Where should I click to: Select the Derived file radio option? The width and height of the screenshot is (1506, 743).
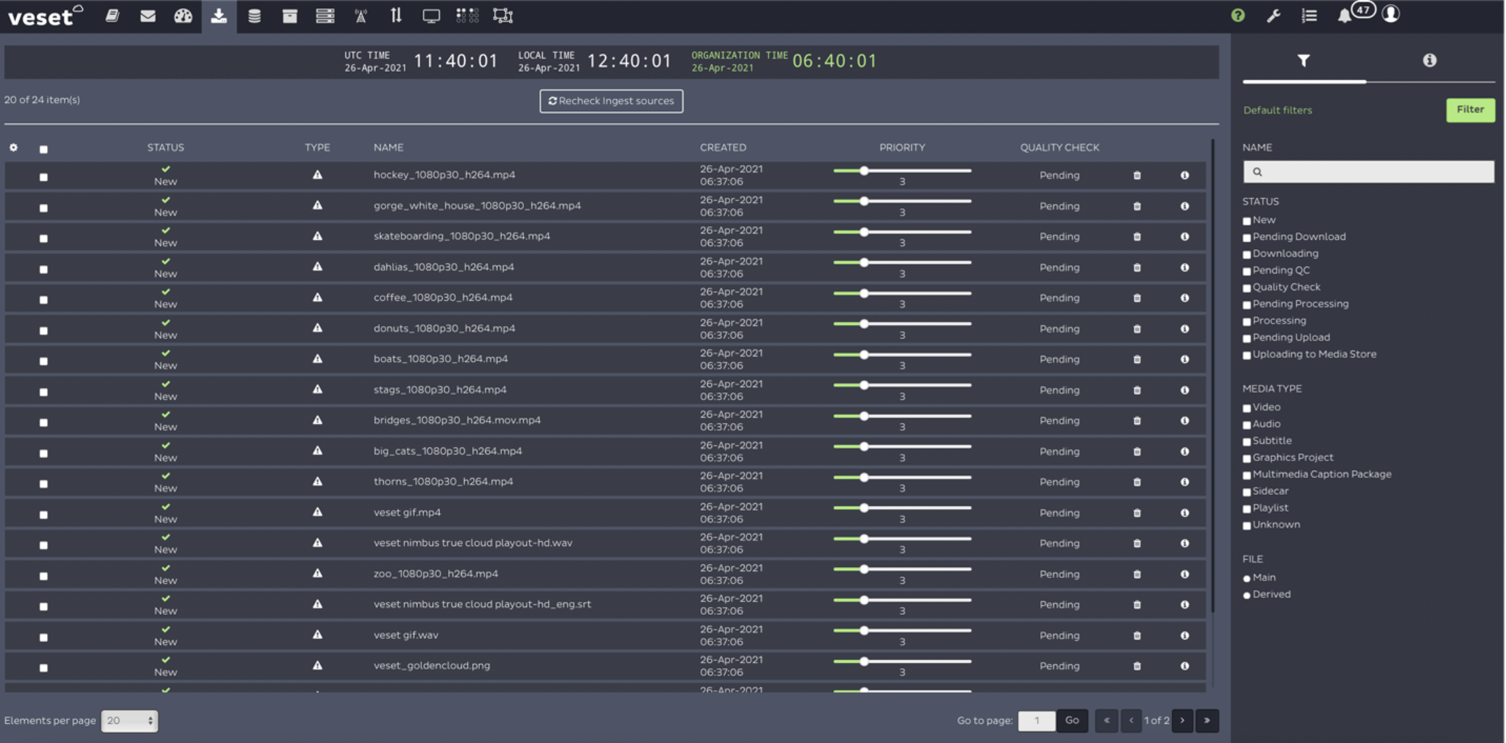(x=1247, y=595)
